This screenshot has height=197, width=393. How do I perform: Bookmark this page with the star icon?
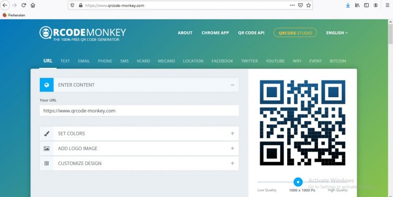[309, 5]
